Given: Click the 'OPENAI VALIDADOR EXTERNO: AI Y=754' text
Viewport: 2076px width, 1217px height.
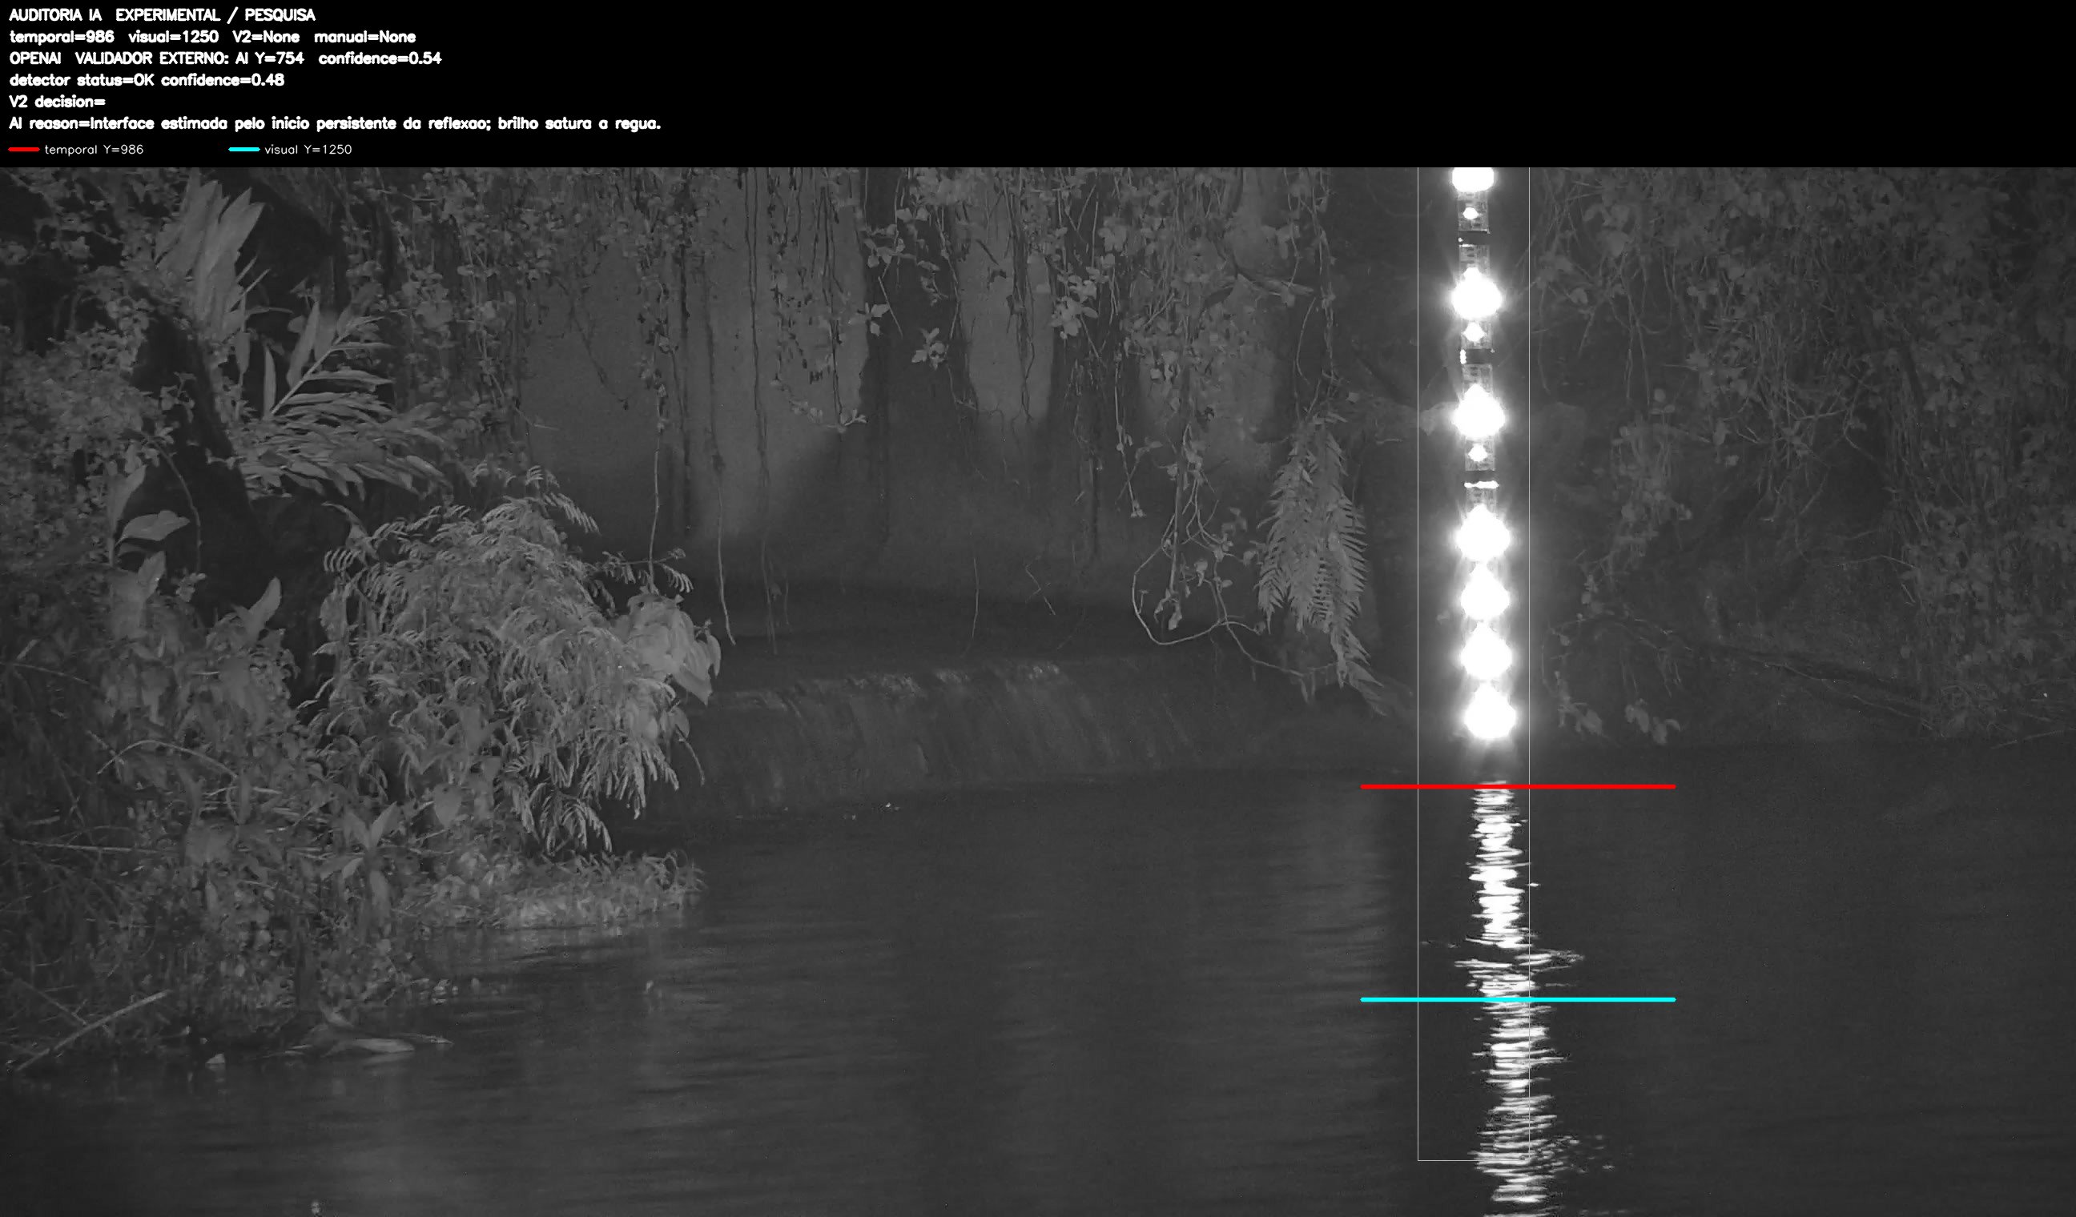Looking at the screenshot, I should pyautogui.click(x=156, y=58).
